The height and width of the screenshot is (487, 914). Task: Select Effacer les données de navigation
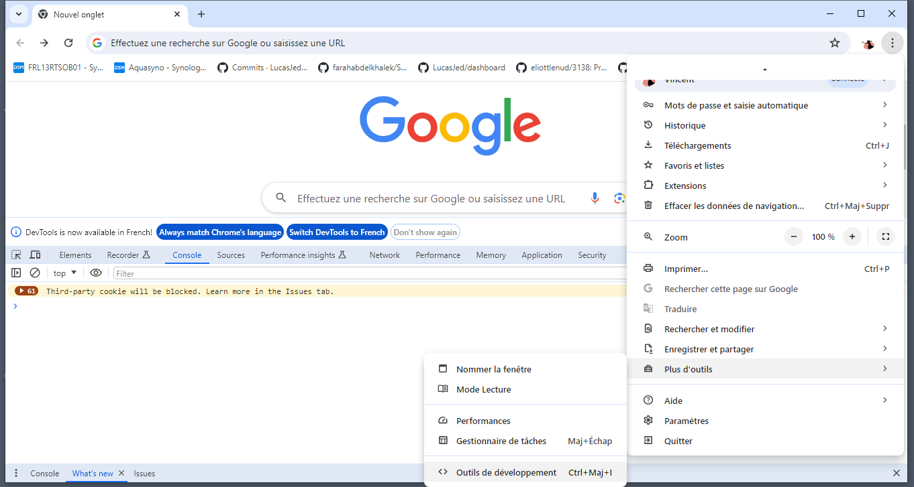tap(765, 206)
